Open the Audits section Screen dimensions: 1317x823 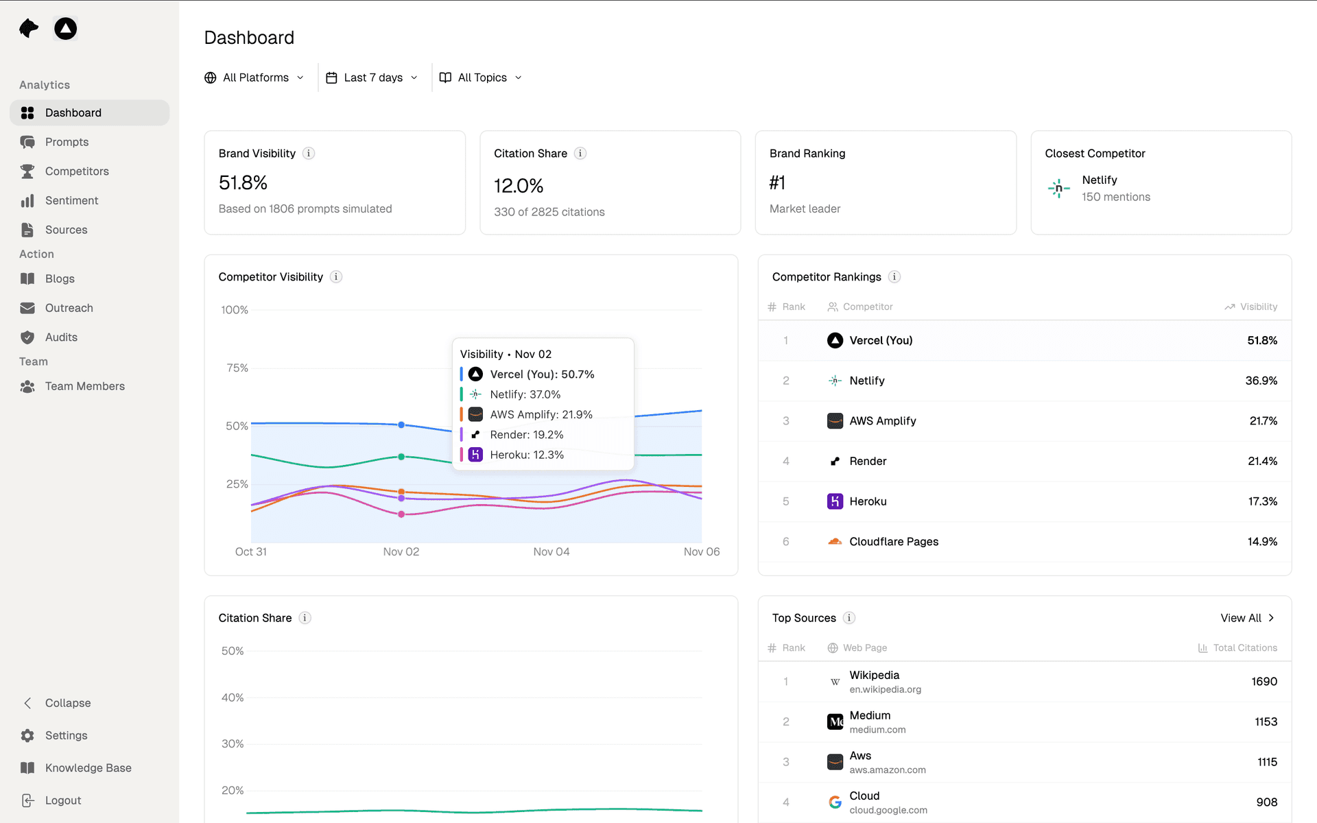coord(61,337)
